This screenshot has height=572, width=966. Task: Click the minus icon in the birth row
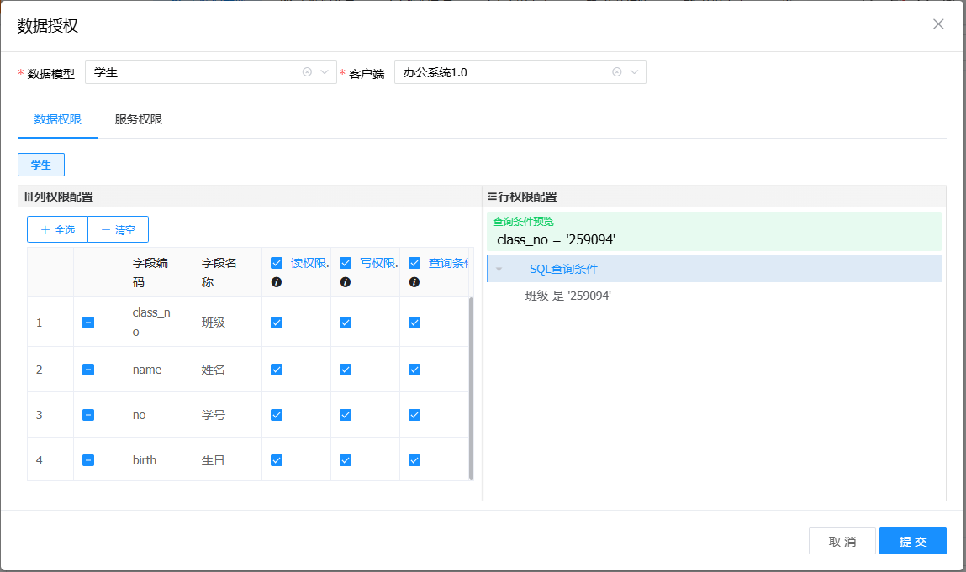coord(88,460)
